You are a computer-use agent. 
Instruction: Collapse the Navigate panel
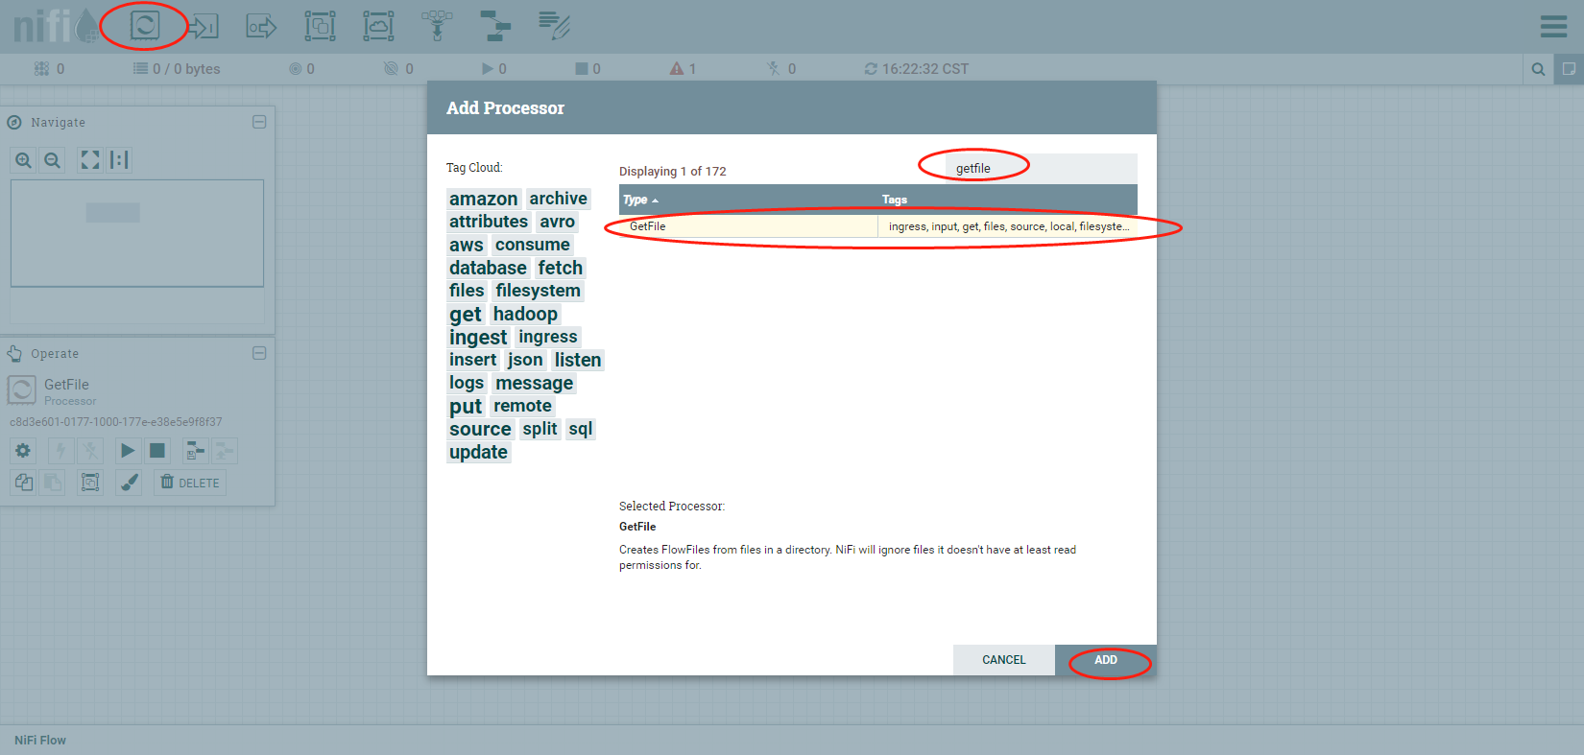click(259, 122)
